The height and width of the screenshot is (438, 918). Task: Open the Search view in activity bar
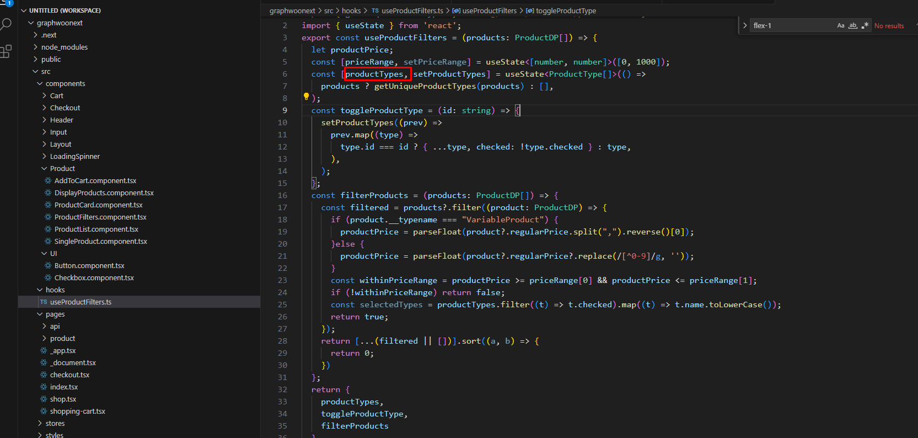click(6, 24)
